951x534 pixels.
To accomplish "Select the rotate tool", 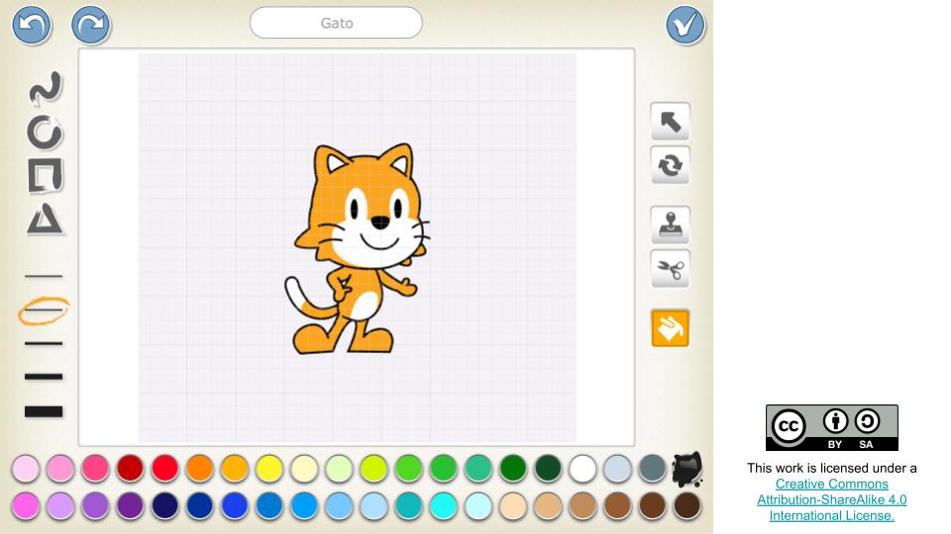I will point(671,165).
